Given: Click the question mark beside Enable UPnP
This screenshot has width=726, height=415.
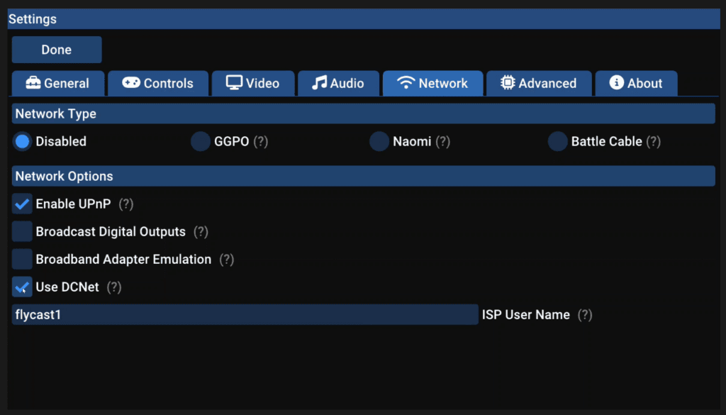Looking at the screenshot, I should point(126,204).
